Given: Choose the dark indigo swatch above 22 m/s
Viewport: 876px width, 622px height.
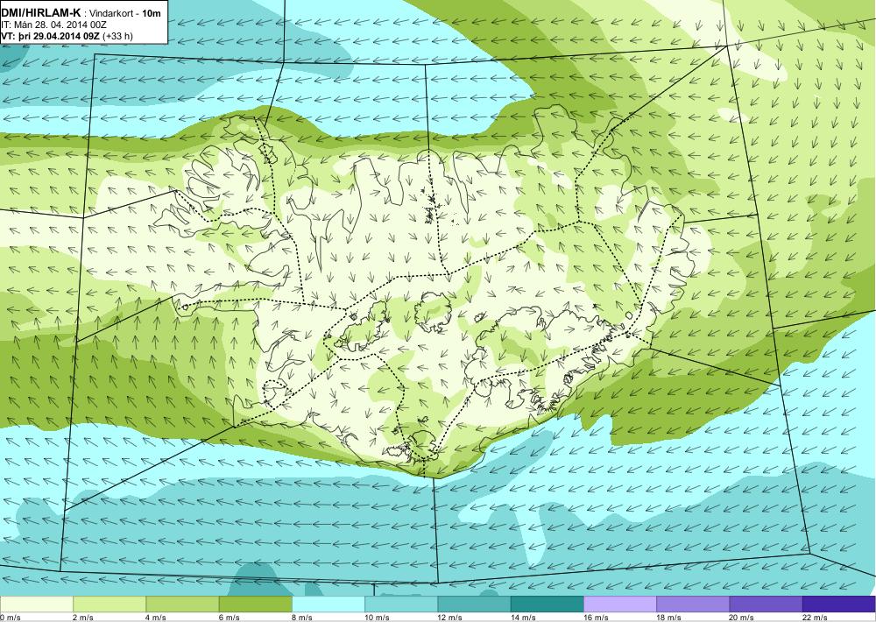Looking at the screenshot, I should [839, 604].
